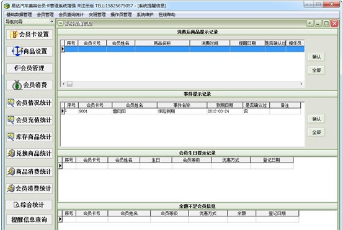Click 全部 in 事件提示记录 section
This screenshot has width=343, height=230.
(316, 132)
